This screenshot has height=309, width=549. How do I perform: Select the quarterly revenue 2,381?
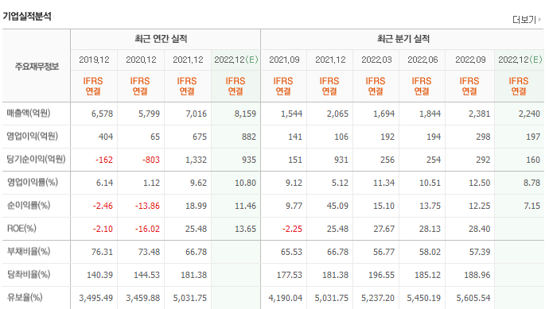[479, 114]
